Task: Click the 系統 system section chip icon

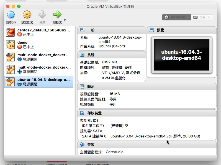Action: pyautogui.click(x=82, y=55)
